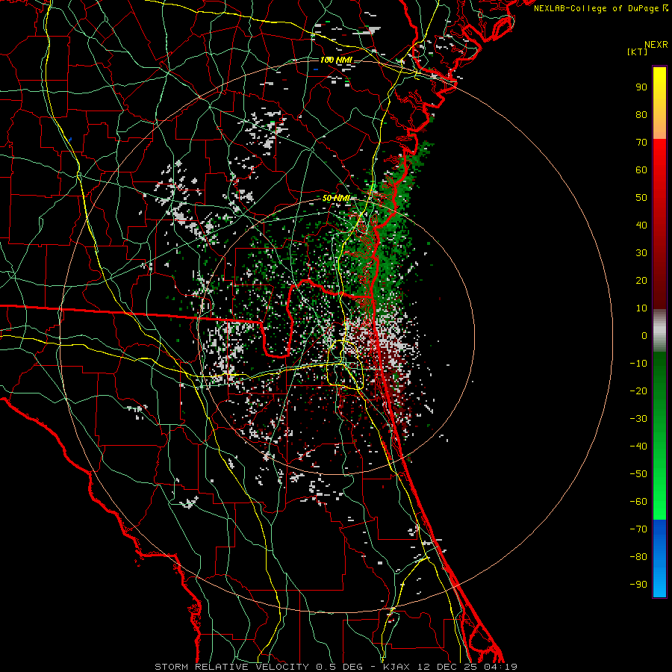Click the 50 NMI range ring label
Viewport: 672px width, 672px height.
pyautogui.click(x=337, y=198)
